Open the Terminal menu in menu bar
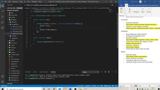This screenshot has height=90, width=160. [x=34, y=2]
